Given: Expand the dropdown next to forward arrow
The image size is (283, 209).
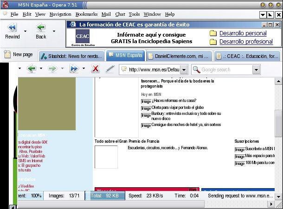Looking at the screenshot, I should pos(62,68).
